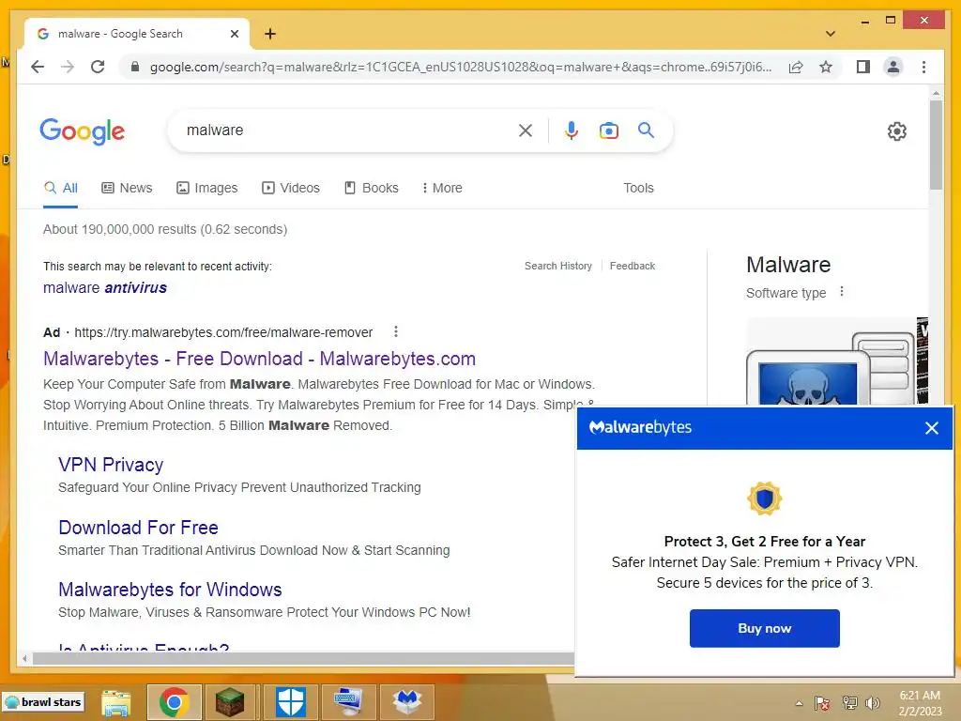Switch to the Images tab

207,188
